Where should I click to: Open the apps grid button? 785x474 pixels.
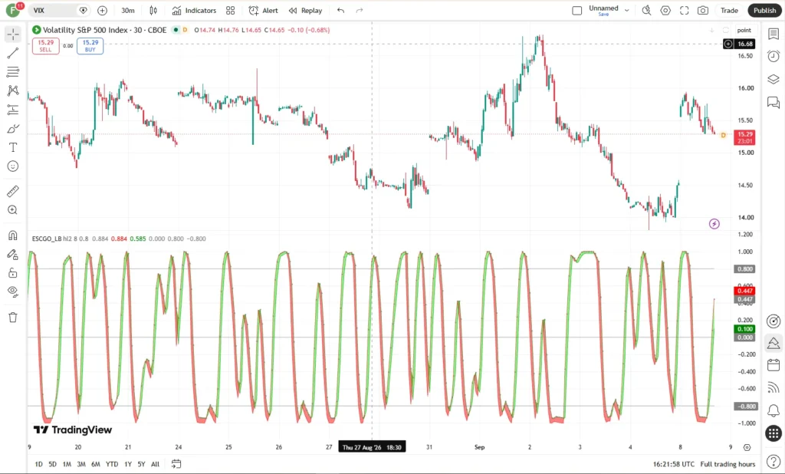click(774, 433)
